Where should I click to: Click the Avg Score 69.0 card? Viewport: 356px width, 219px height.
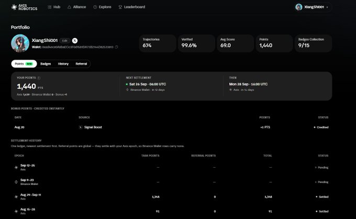(235, 43)
